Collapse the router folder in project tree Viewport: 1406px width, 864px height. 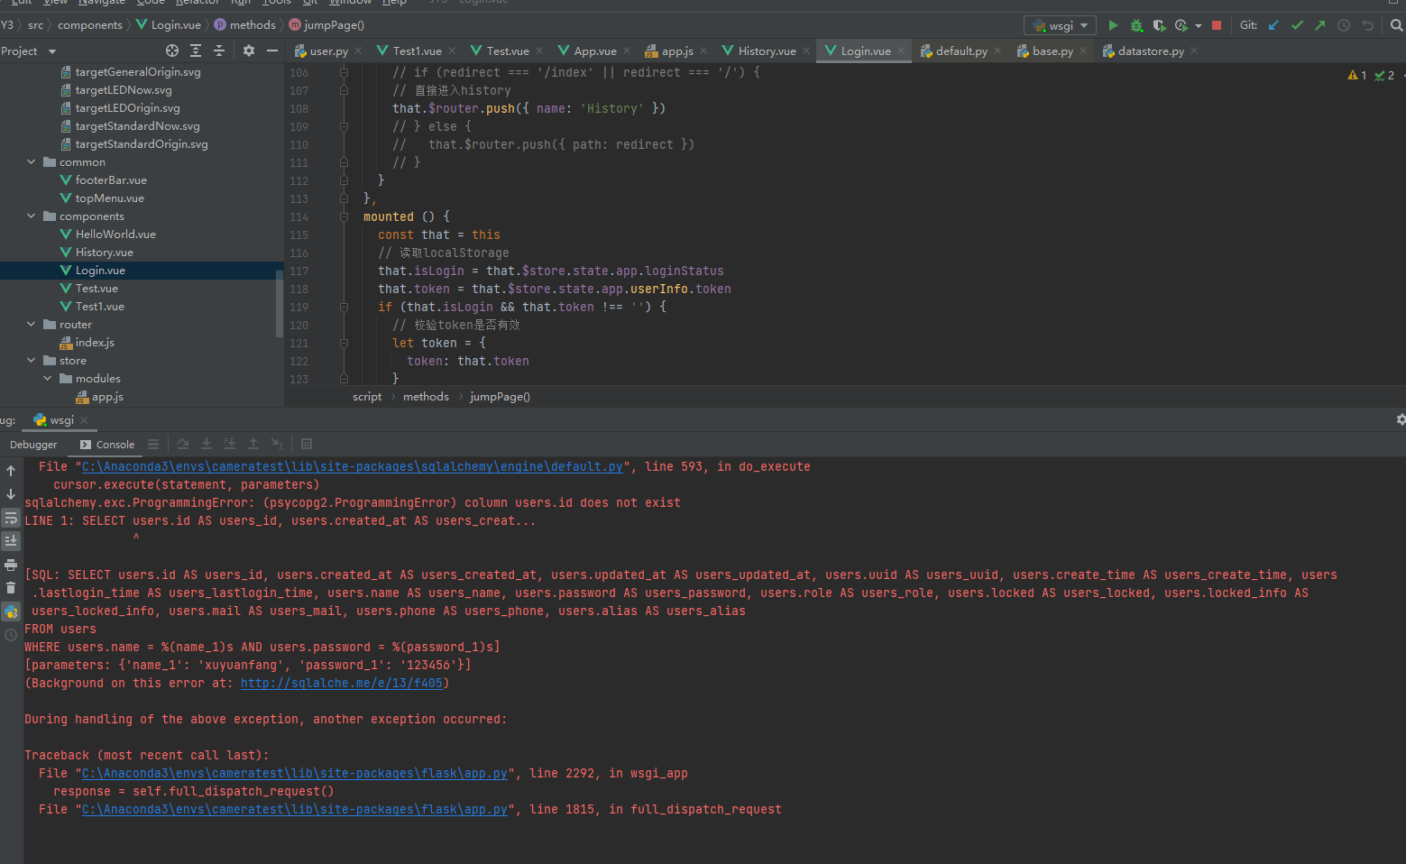click(x=32, y=325)
